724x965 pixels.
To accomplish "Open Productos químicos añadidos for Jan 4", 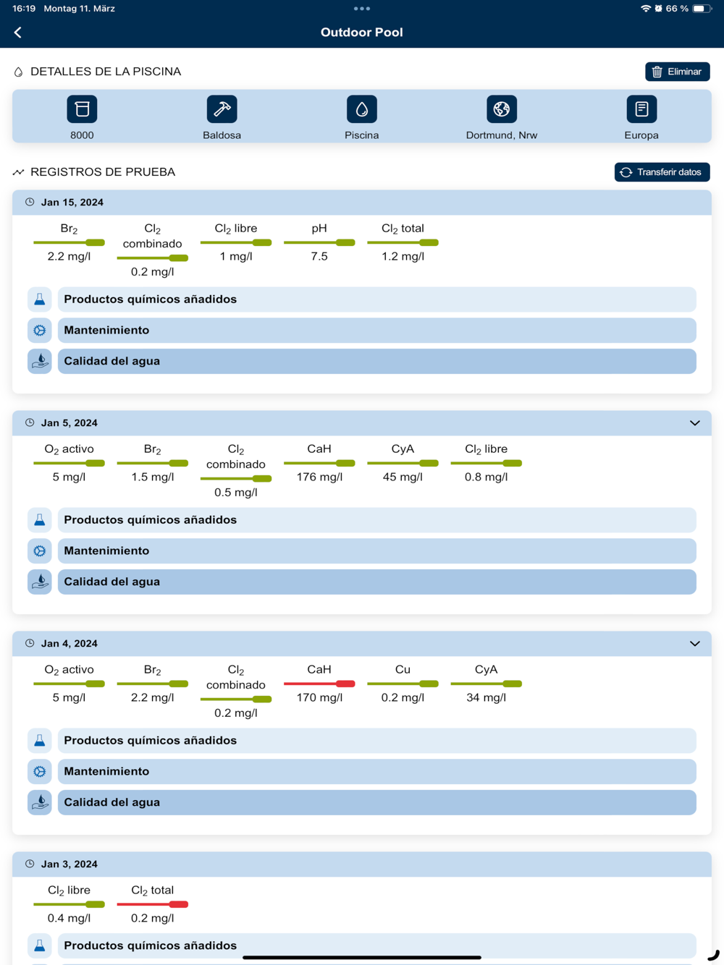I will [377, 741].
